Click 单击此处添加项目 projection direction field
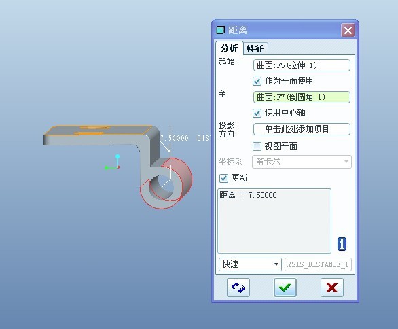 [302, 129]
